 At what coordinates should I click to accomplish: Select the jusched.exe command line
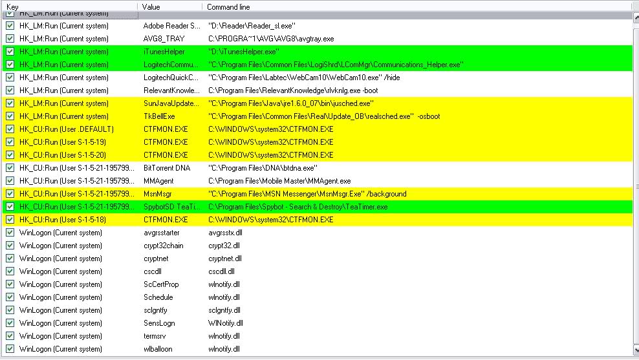(x=291, y=103)
